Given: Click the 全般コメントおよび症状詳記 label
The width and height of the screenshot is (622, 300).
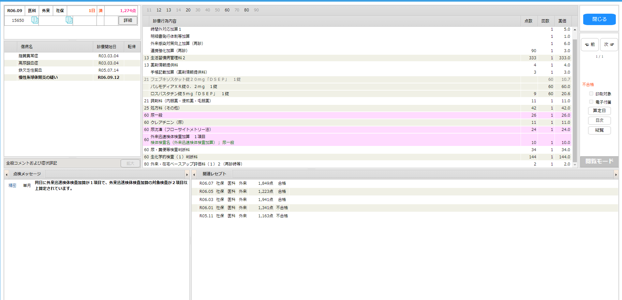Looking at the screenshot, I should (x=32, y=163).
